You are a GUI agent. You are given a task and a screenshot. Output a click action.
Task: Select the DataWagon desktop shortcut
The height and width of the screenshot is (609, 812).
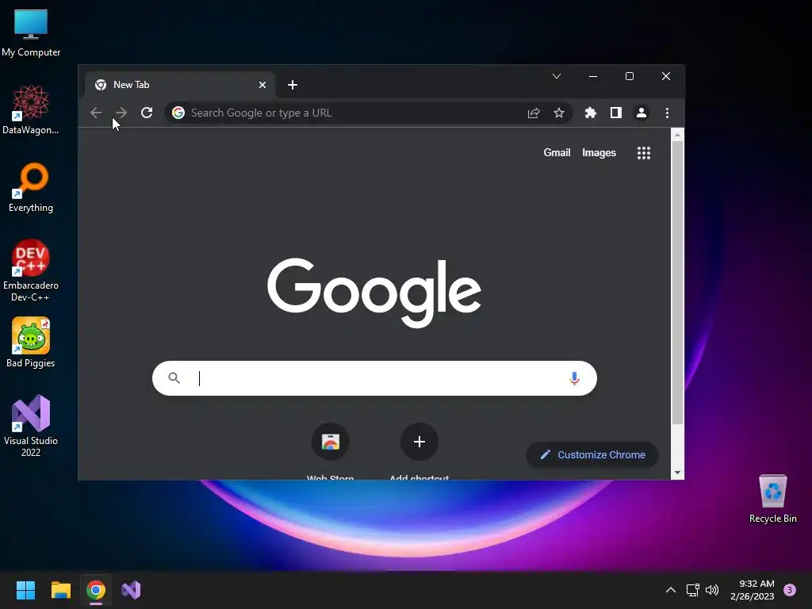(31, 110)
